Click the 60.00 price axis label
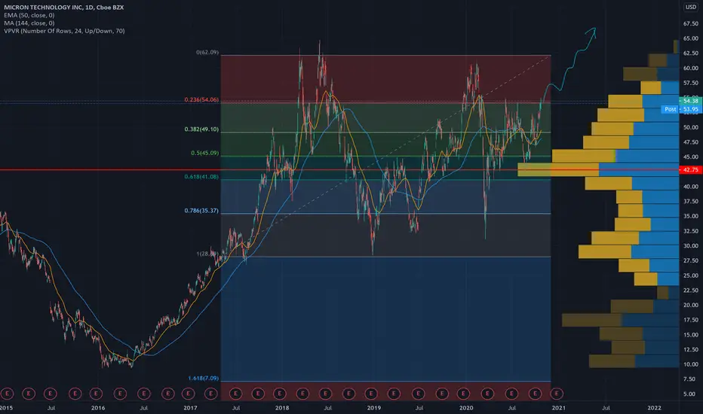 690,68
